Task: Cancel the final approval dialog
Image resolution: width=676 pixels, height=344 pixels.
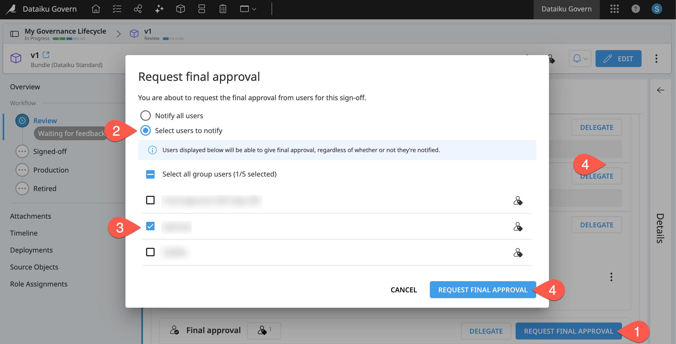Action: [x=403, y=290]
